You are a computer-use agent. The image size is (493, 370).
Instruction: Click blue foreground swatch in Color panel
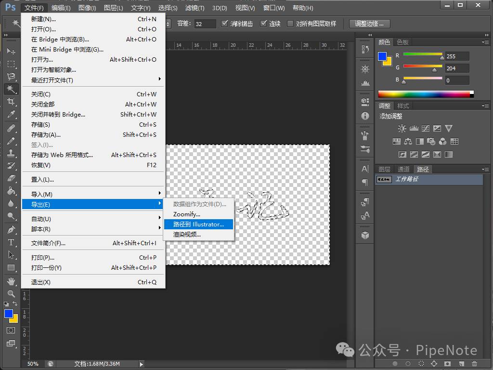[382, 56]
